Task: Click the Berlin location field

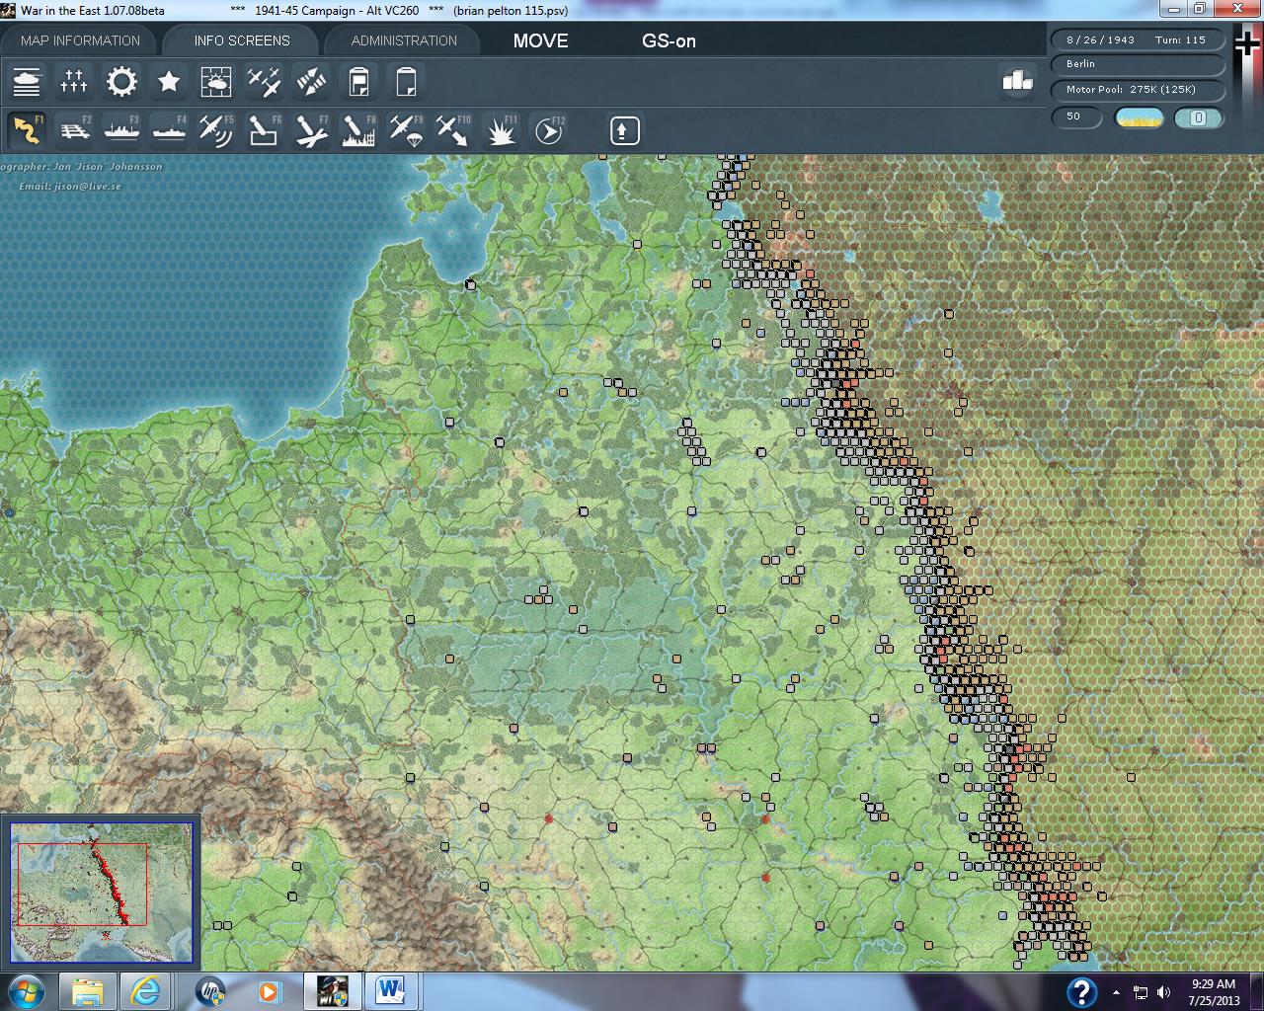Action: coord(1137,64)
